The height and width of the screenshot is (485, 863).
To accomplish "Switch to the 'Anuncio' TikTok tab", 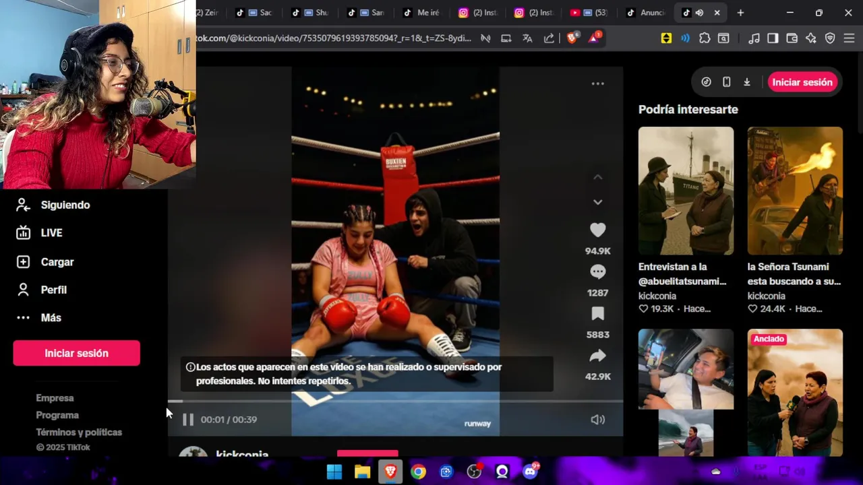I will tap(647, 13).
